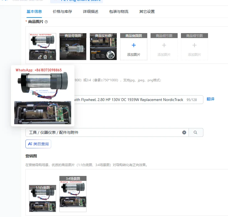
Task: Open the 价格与库存 tab
Action: click(62, 11)
